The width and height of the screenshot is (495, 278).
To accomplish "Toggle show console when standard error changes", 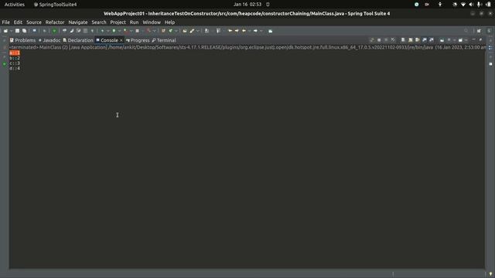I will click(432, 40).
